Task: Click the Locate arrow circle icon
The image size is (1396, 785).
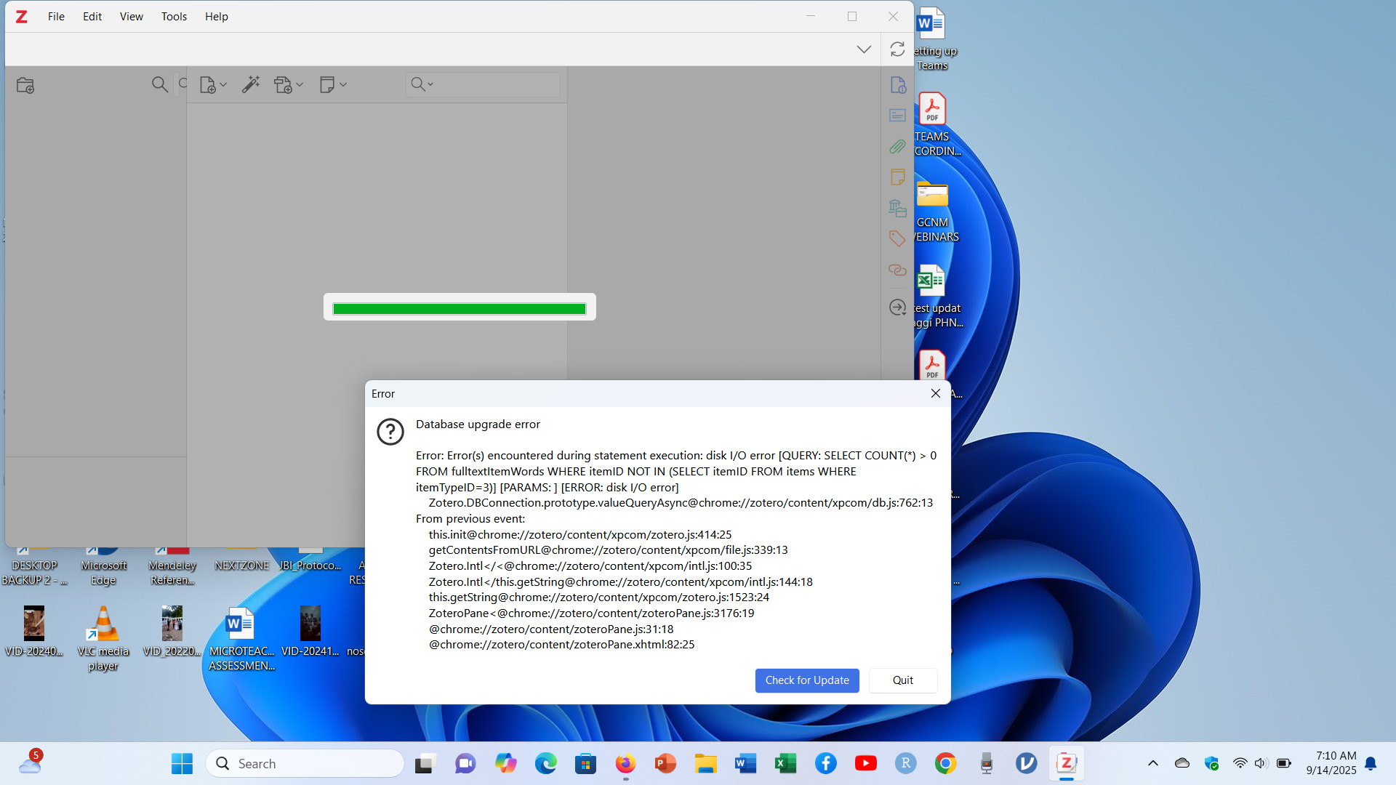Action: (x=897, y=307)
